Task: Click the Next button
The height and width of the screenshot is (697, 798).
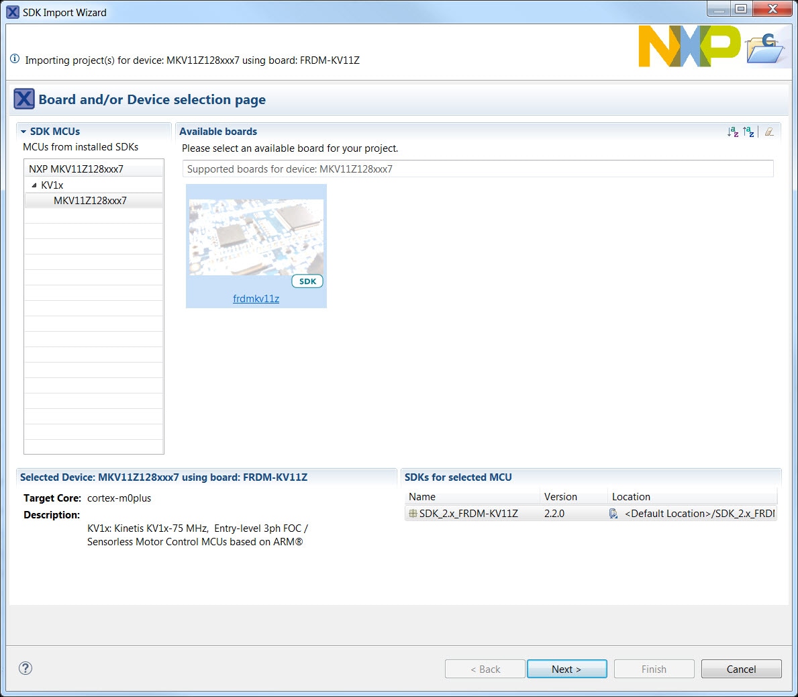Action: click(x=566, y=669)
